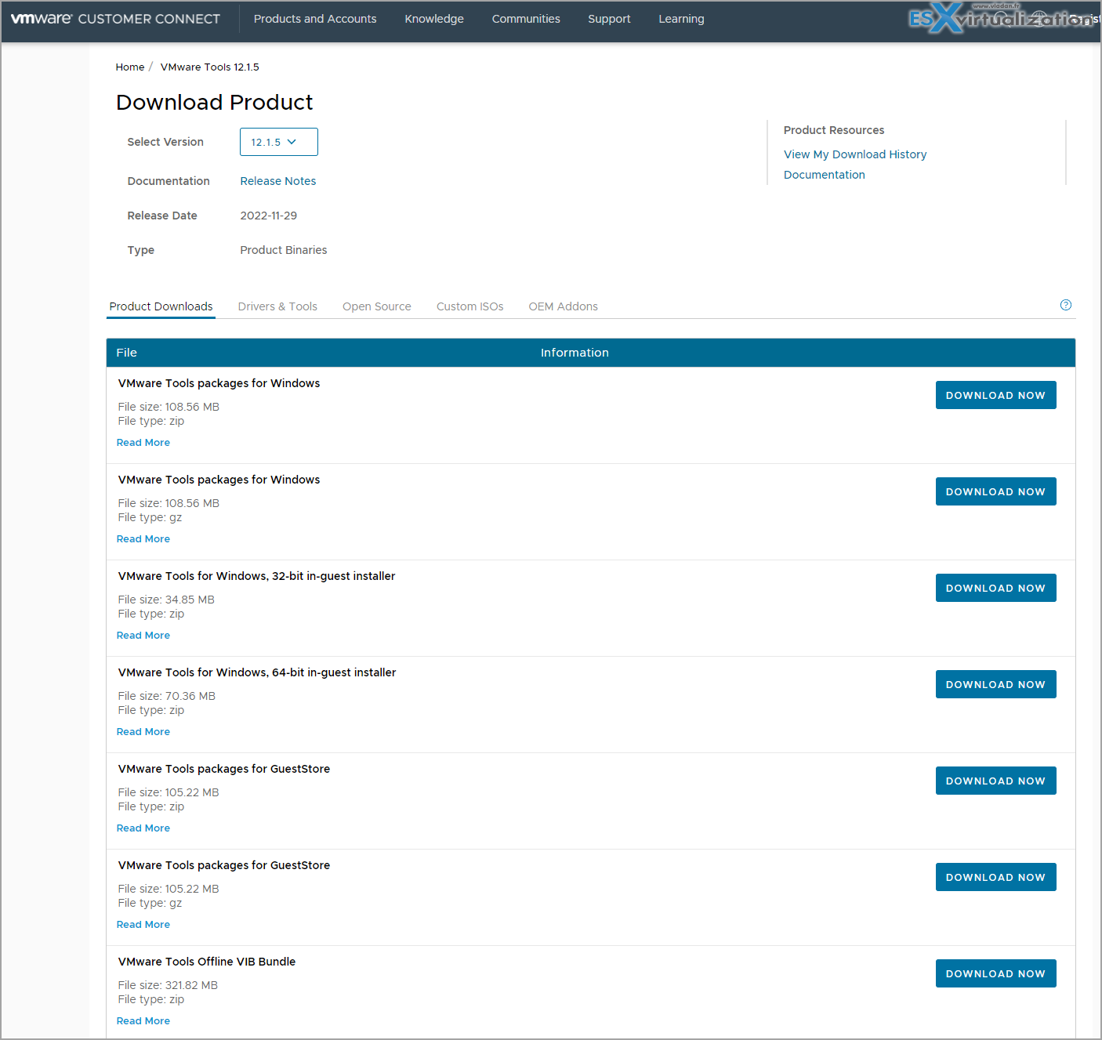Click Read More for the 32-bit in-guest installer
The image size is (1102, 1040).
143,636
